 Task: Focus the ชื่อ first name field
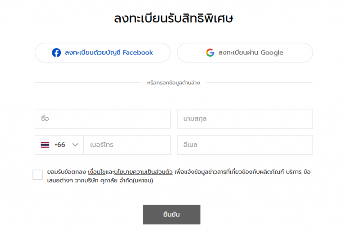[x=103, y=119]
